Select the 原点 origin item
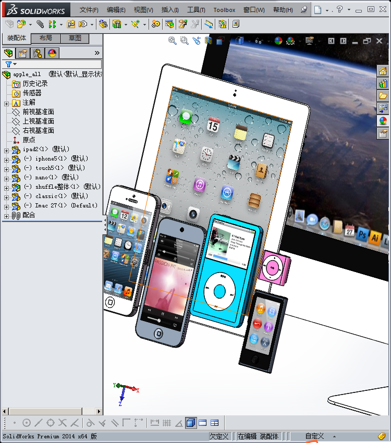The height and width of the screenshot is (443, 391). [29, 140]
